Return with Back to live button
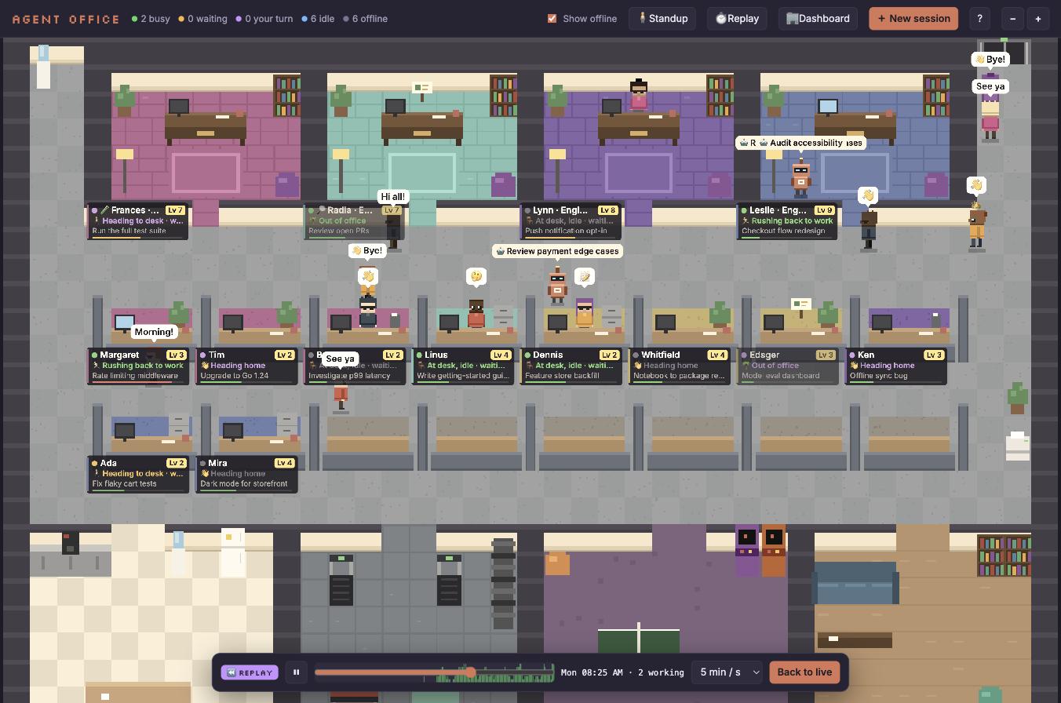The width and height of the screenshot is (1061, 703). 804,672
